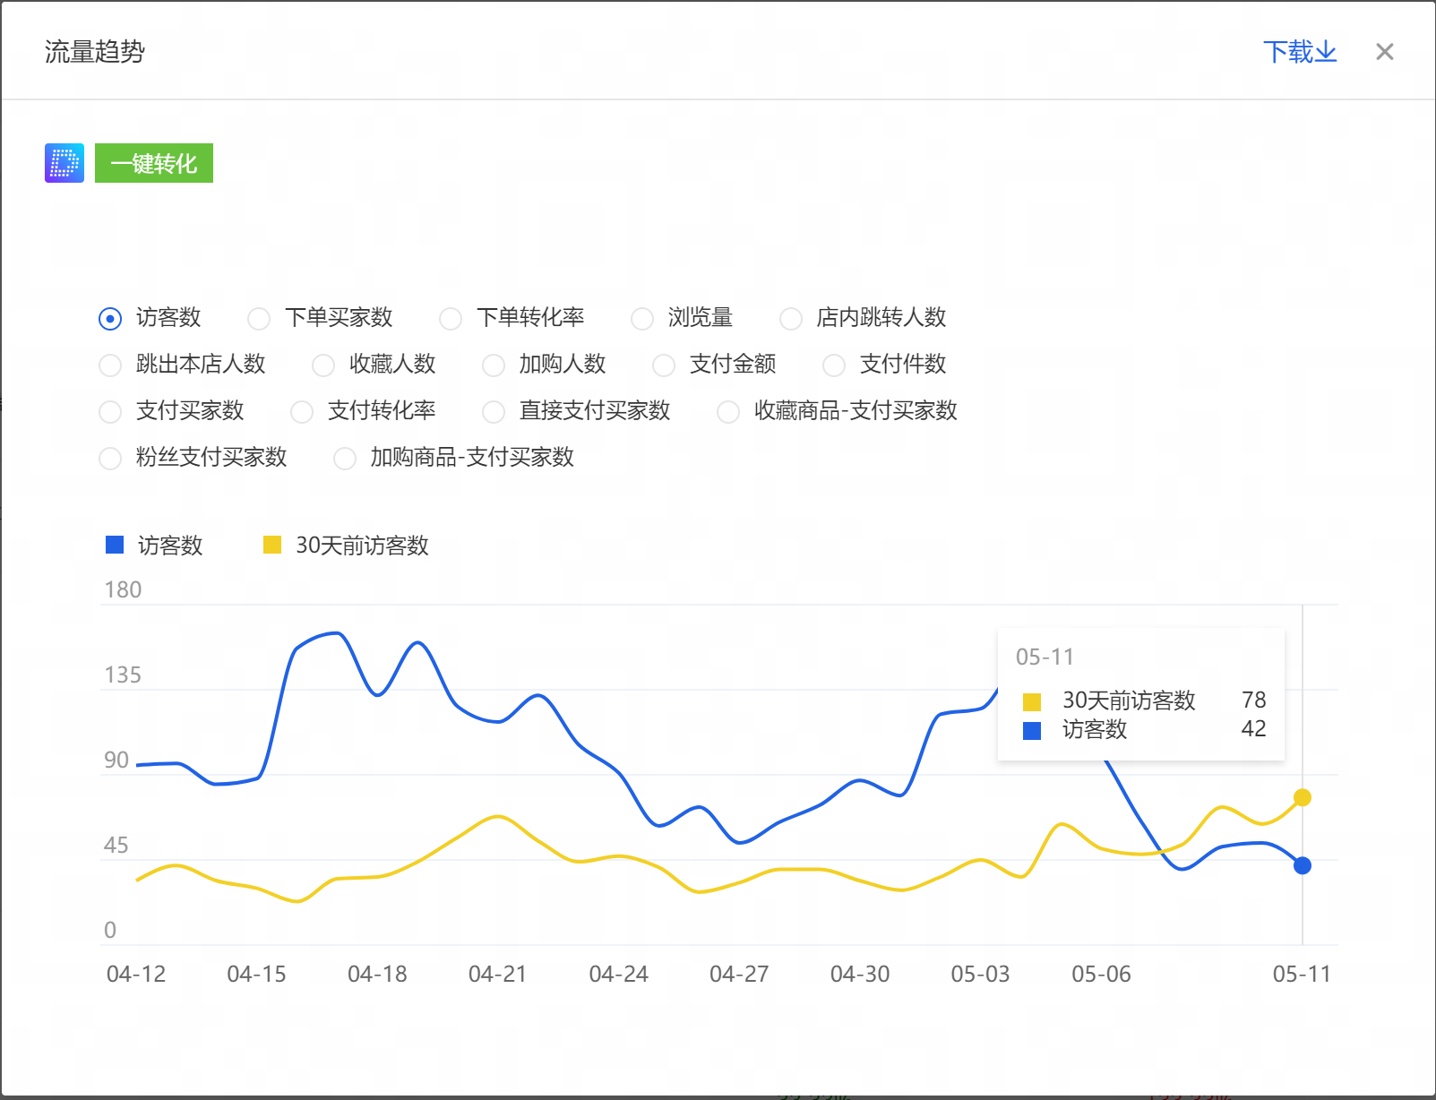This screenshot has width=1436, height=1100.
Task: Click the 04-12 x-axis date label
Action: pyautogui.click(x=136, y=974)
